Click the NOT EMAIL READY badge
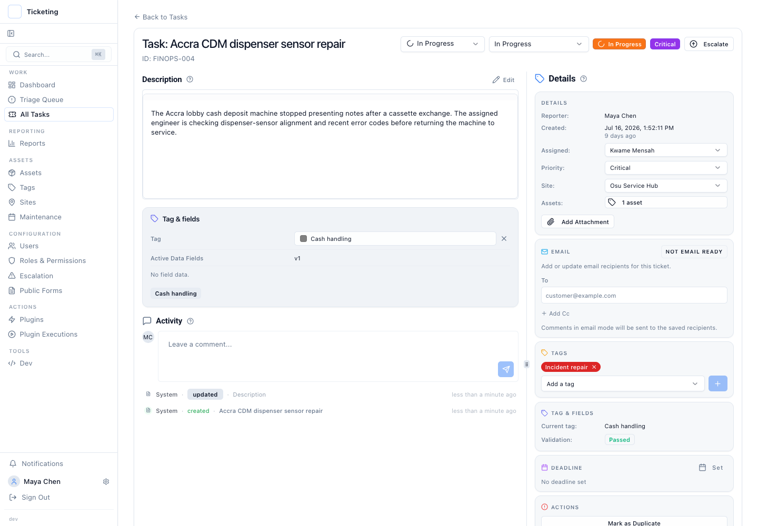Screen dimensions: 758x526 coord(694,252)
